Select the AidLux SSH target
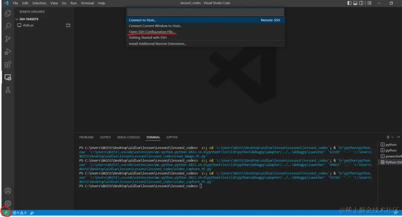This screenshot has width=402, height=217. (28, 25)
